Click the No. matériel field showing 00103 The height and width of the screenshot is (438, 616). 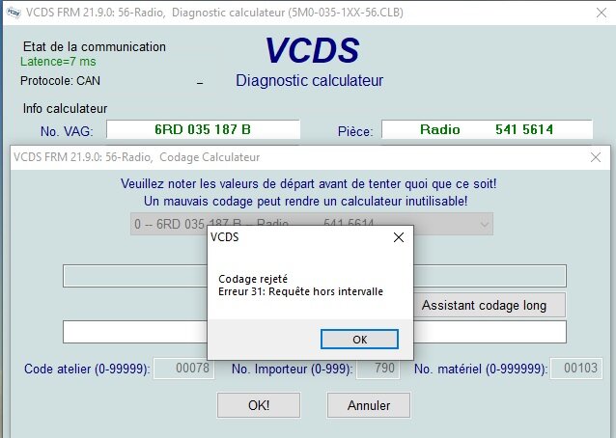point(575,369)
